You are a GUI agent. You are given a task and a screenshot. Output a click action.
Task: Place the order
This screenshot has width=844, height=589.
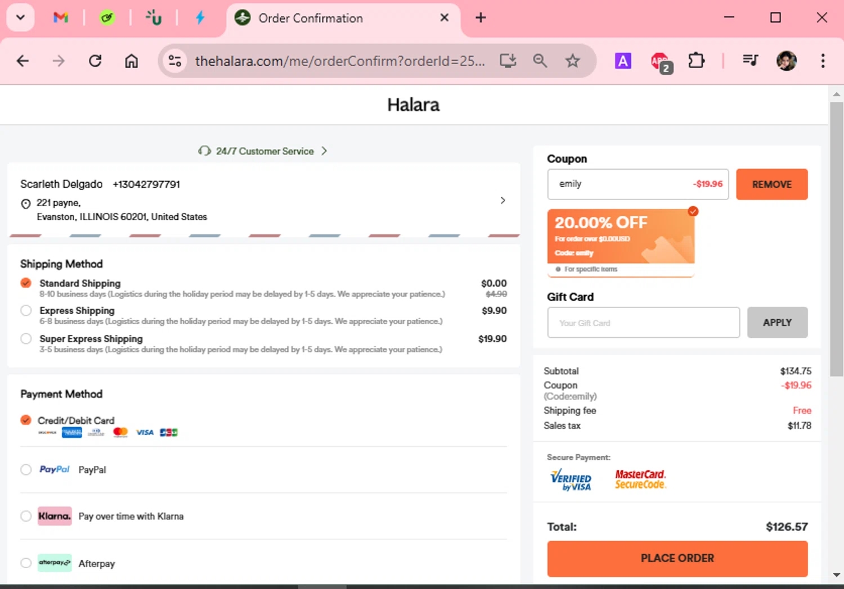[x=677, y=559]
